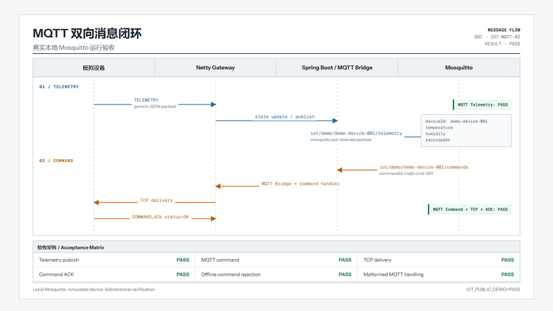Click the 验收矩阵 / Acceptance Matrix header

[71, 247]
